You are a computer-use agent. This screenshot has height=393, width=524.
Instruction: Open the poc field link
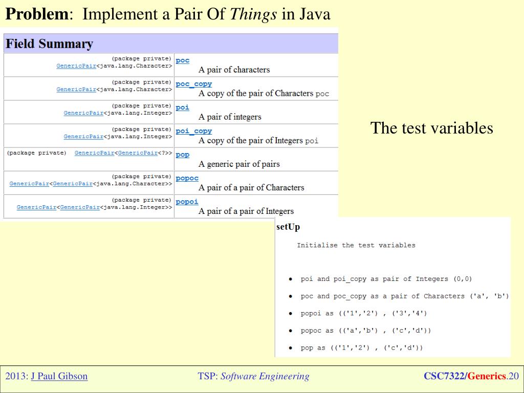click(183, 60)
